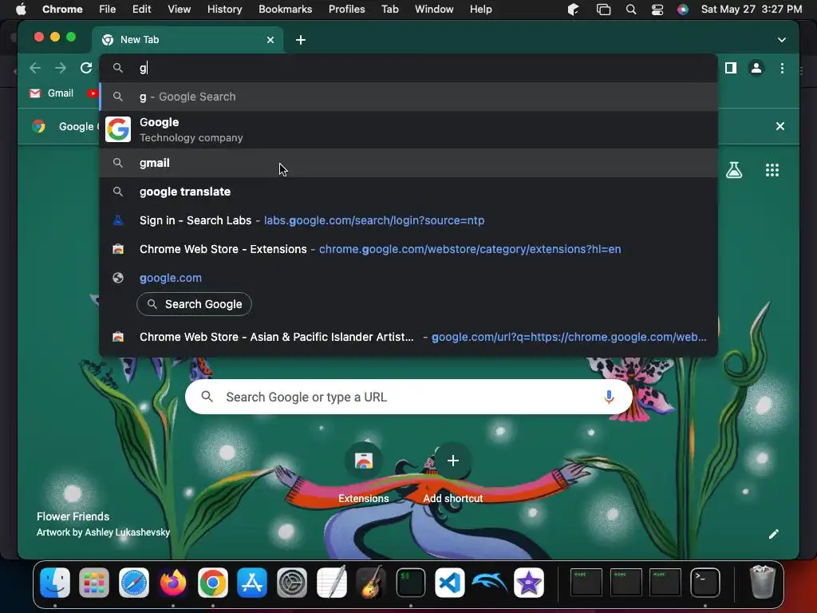Select the 'g - Google Search' suggestion
Image resolution: width=817 pixels, height=613 pixels.
coord(408,97)
